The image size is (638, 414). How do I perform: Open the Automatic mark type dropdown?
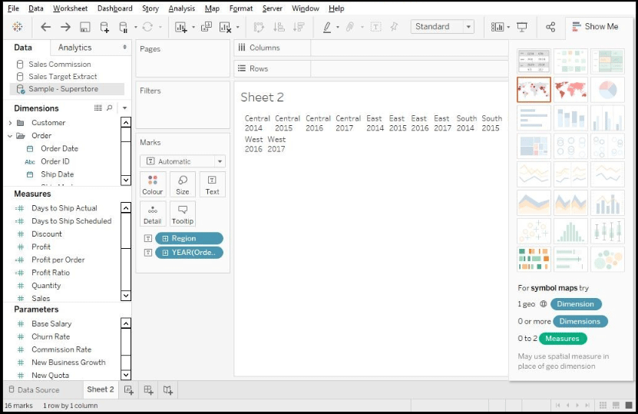[x=183, y=161]
